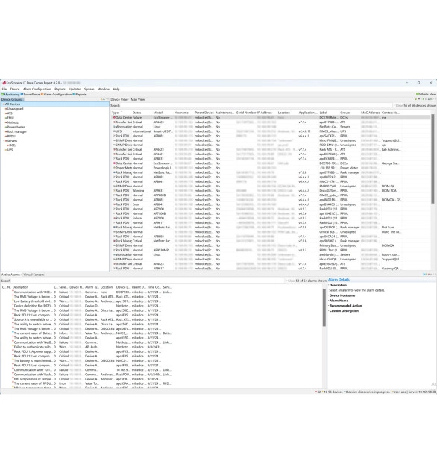
Task: Switch to the Surveillance perspective icon
Action: tap(22, 95)
